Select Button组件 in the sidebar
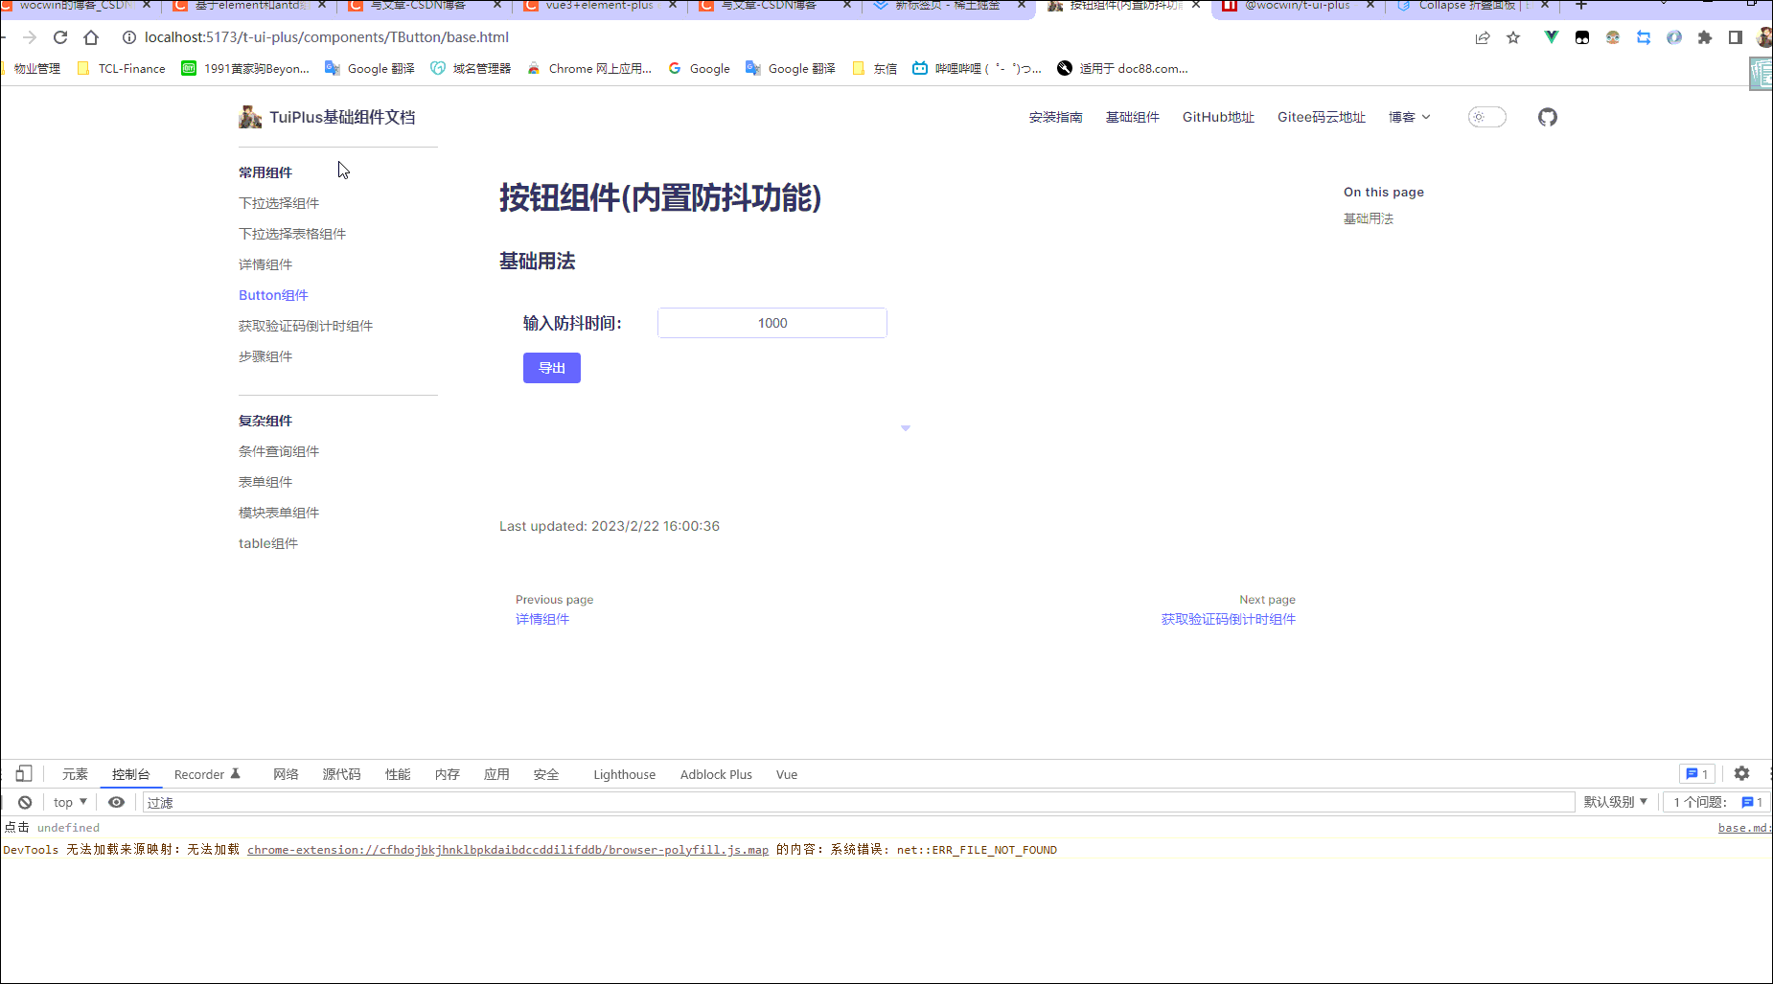 point(273,294)
